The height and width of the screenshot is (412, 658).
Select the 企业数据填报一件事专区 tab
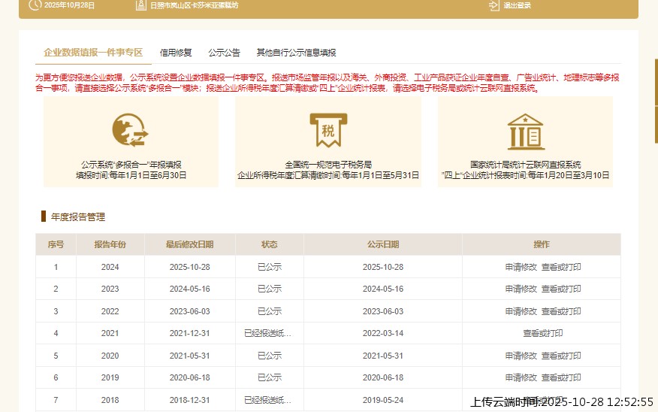[x=93, y=53]
